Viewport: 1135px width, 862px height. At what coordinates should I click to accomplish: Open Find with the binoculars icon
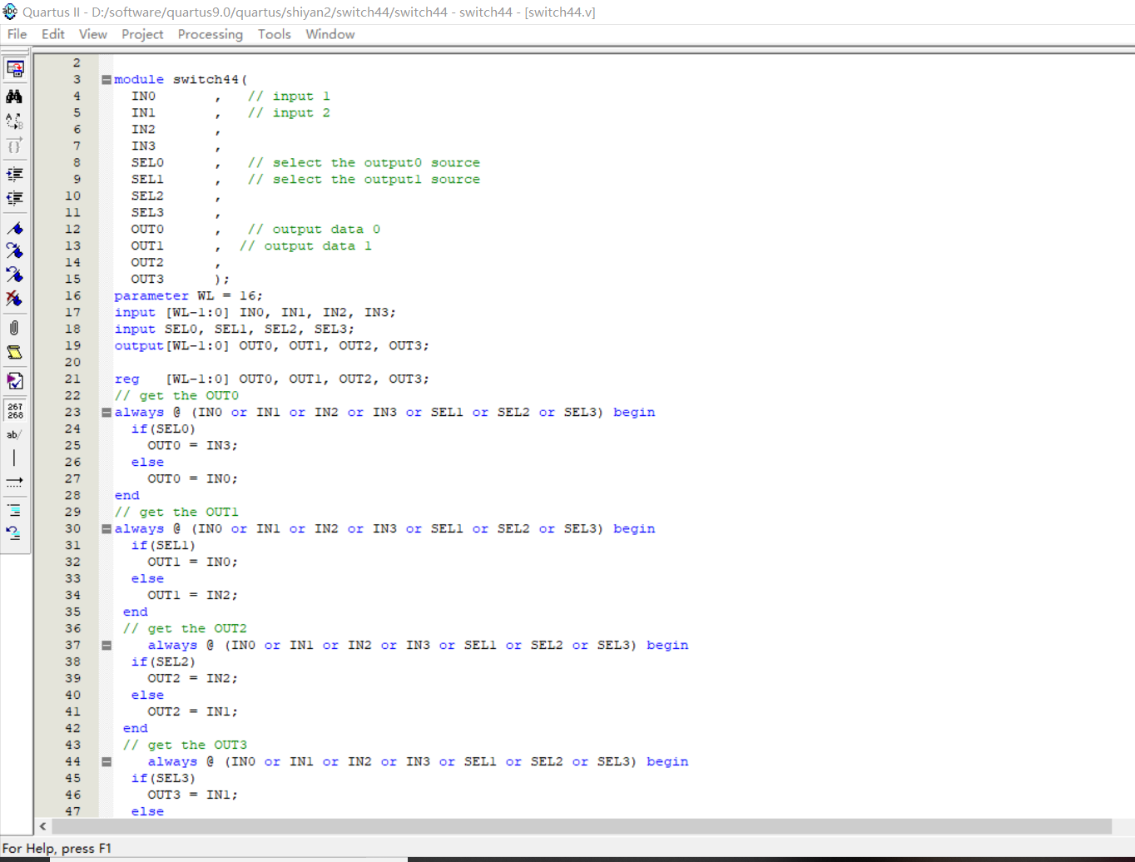14,97
